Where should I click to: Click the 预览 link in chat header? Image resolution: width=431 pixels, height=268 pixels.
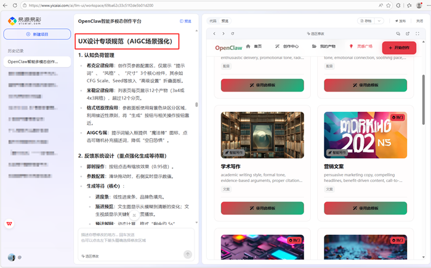click(185, 21)
